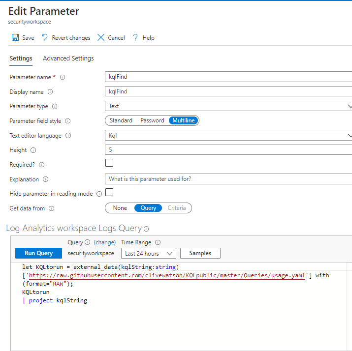Enable the Required checkbox
This screenshot has height=351, width=352.
click(109, 163)
